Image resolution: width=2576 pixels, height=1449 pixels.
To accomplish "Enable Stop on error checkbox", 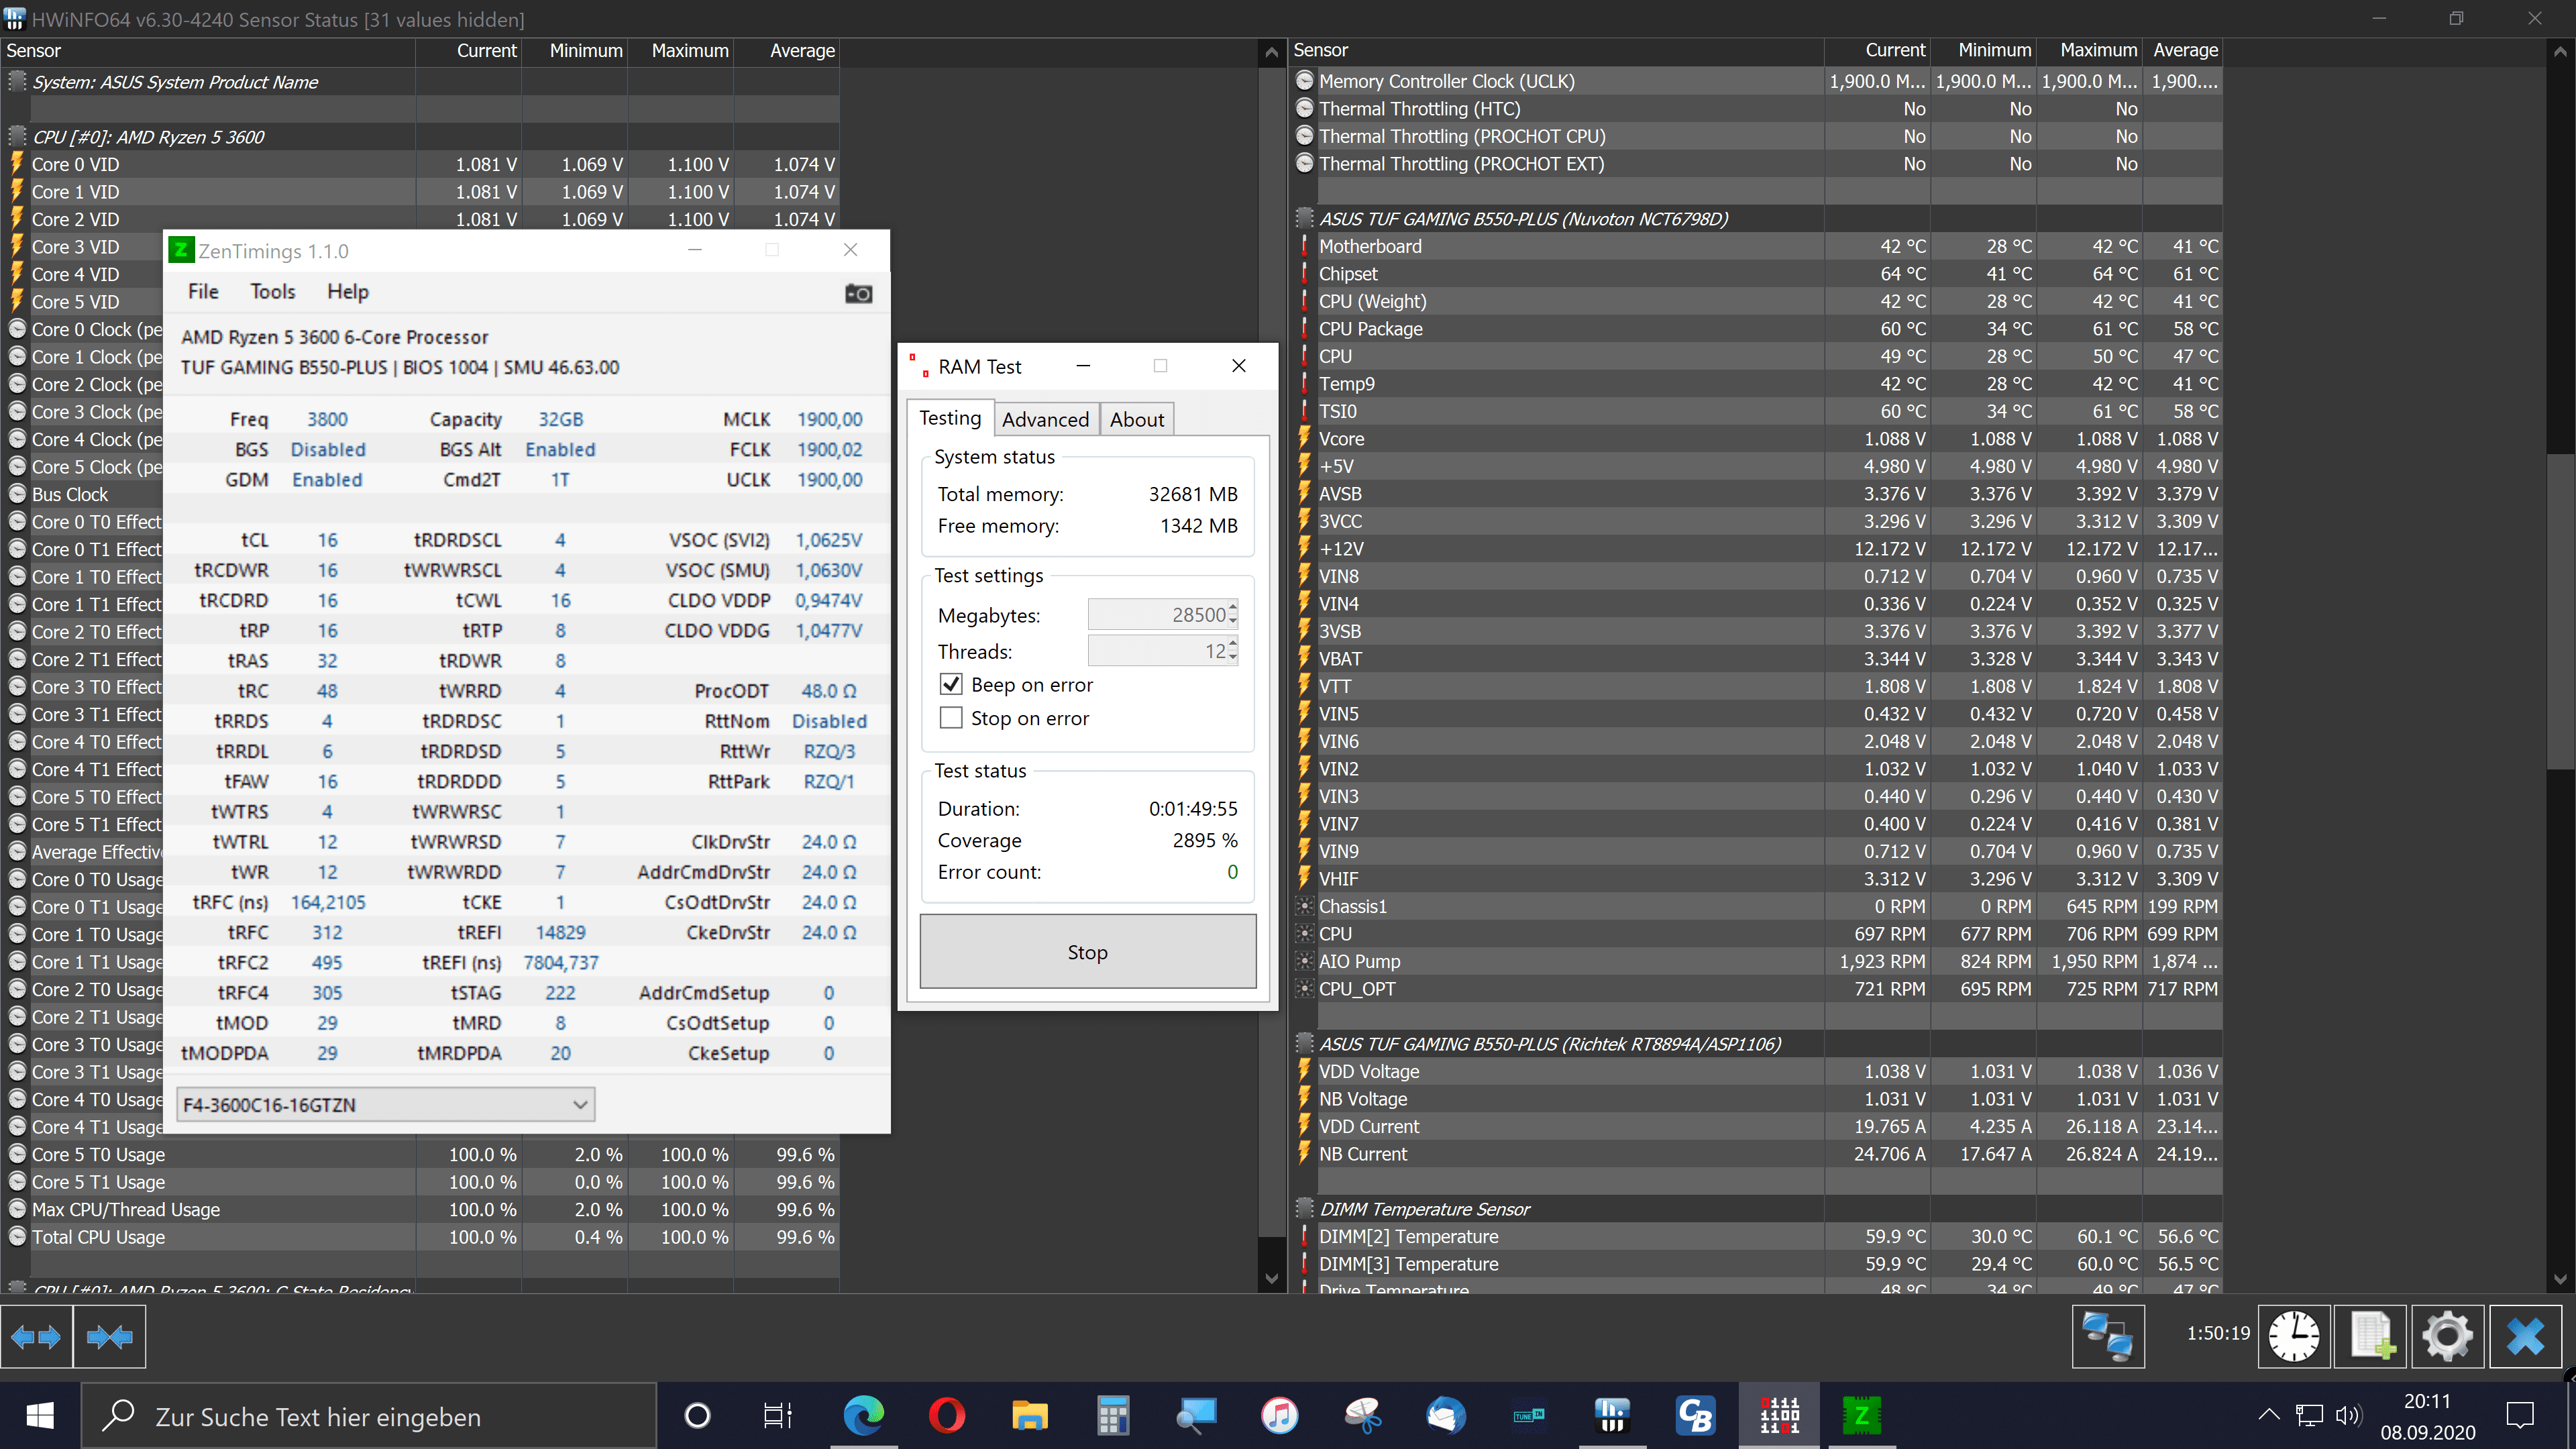I will 951,718.
